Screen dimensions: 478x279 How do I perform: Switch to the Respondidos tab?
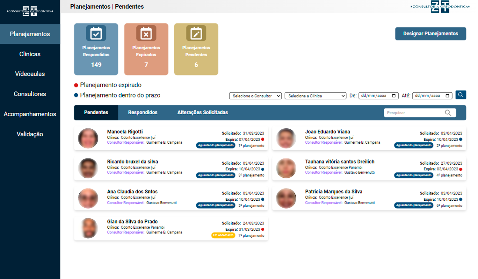142,112
